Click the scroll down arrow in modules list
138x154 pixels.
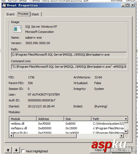pyautogui.click(x=126, y=132)
